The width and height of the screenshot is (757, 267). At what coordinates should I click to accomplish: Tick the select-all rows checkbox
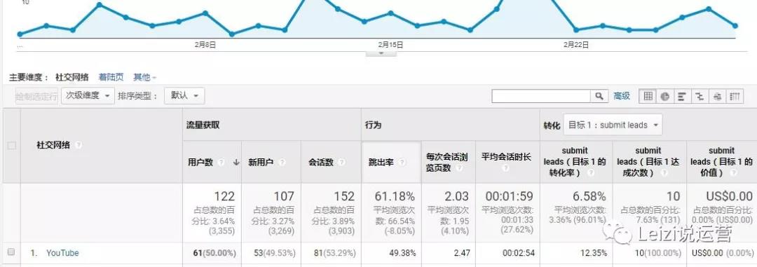[12, 145]
